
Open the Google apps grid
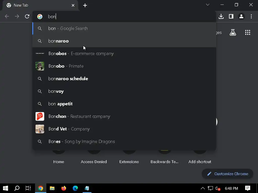tap(248, 32)
